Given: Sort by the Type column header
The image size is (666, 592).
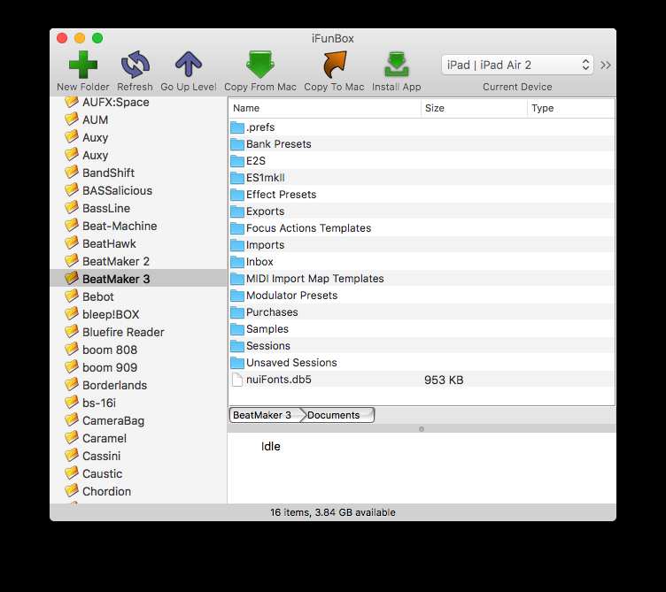Looking at the screenshot, I should pos(571,108).
